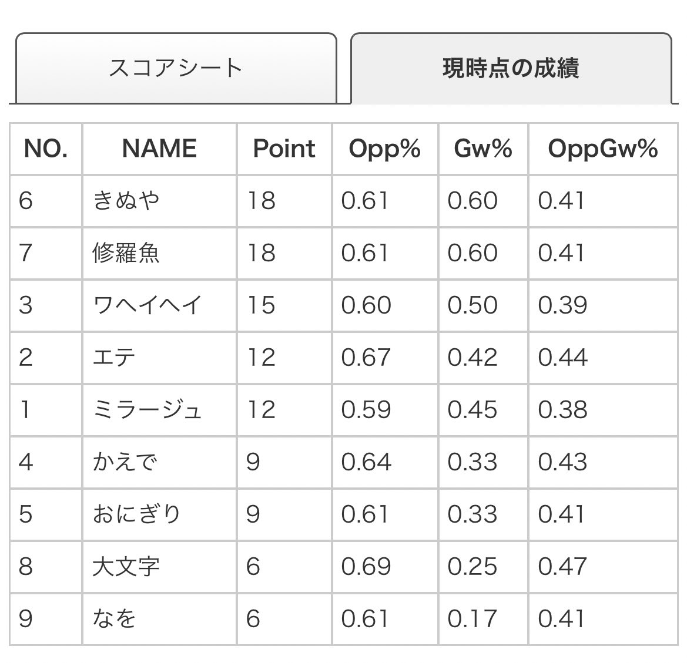The height and width of the screenshot is (663, 687).
Task: Select the 現時点の成績 tab
Action: 511,68
